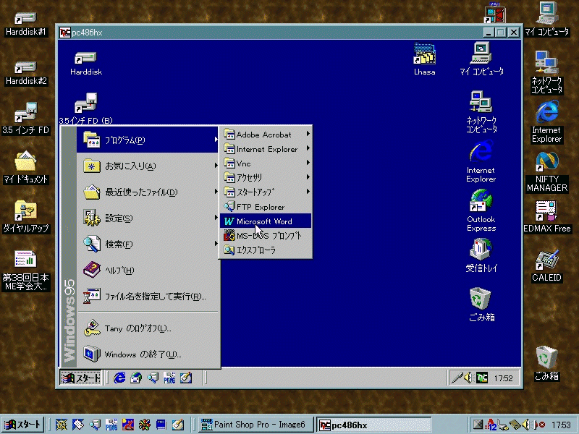Expand the Internet Explorer program folder entry
Image resolution: width=579 pixels, height=434 pixels.
pos(266,149)
